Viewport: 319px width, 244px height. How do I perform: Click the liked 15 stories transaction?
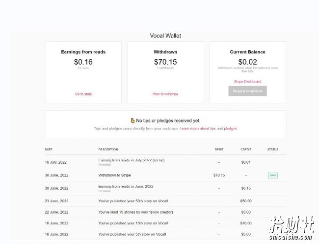(165, 212)
